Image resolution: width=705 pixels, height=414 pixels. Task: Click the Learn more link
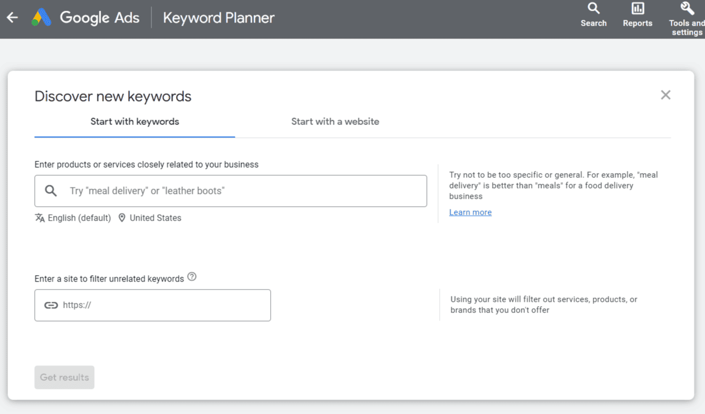pos(470,212)
